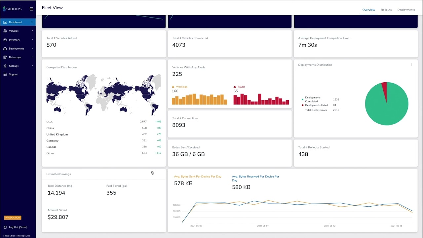The width and height of the screenshot is (423, 238).
Task: Click the Total Distance value 14,194
Action: pyautogui.click(x=56, y=193)
